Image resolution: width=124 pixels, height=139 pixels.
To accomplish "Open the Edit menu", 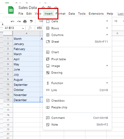I will pyautogui.click(x=29, y=14).
